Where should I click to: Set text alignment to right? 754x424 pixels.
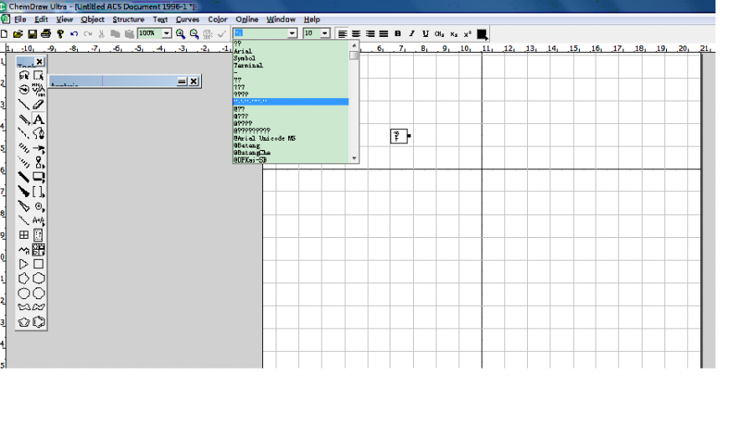[x=369, y=34]
